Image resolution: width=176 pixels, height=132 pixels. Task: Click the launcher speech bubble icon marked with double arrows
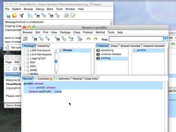(x=57, y=15)
